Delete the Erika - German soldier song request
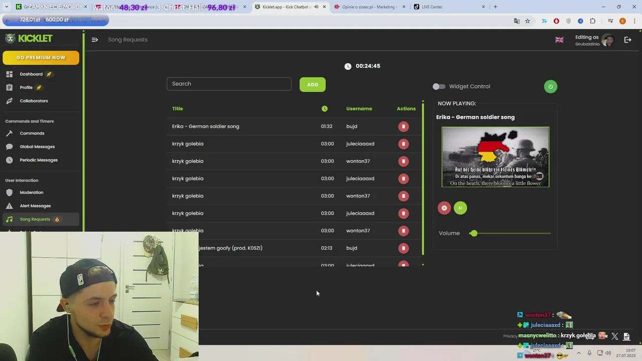The image size is (642, 361). point(403,126)
